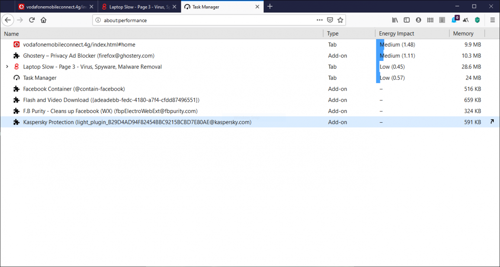Bookmark this page with the star
This screenshot has width=500, height=267.
[x=340, y=20]
